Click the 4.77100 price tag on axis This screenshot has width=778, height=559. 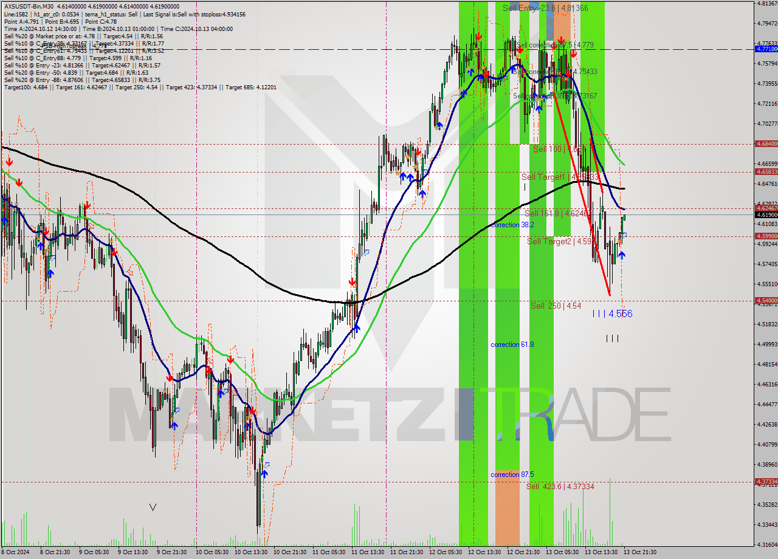766,49
